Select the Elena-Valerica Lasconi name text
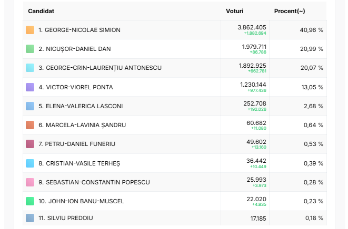 click(x=84, y=106)
